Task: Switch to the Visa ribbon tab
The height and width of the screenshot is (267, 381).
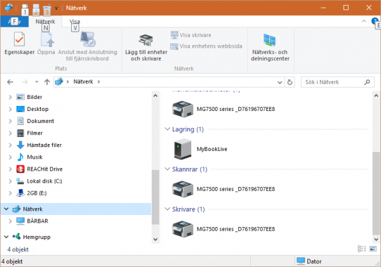Action: pyautogui.click(x=74, y=22)
